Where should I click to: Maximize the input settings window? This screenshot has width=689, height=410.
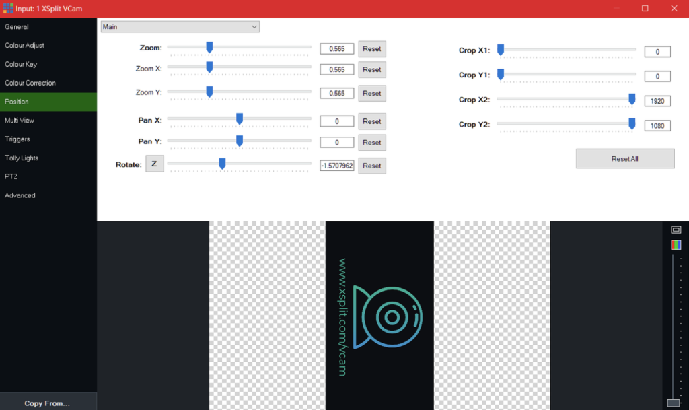click(645, 8)
